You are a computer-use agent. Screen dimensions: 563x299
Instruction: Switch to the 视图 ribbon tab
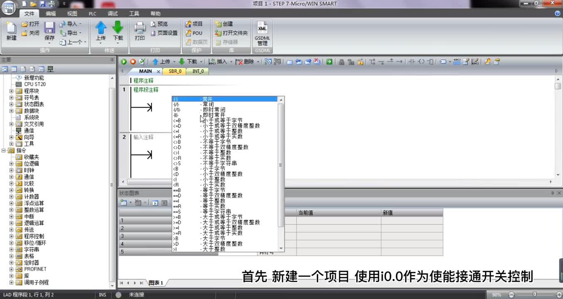pos(72,14)
